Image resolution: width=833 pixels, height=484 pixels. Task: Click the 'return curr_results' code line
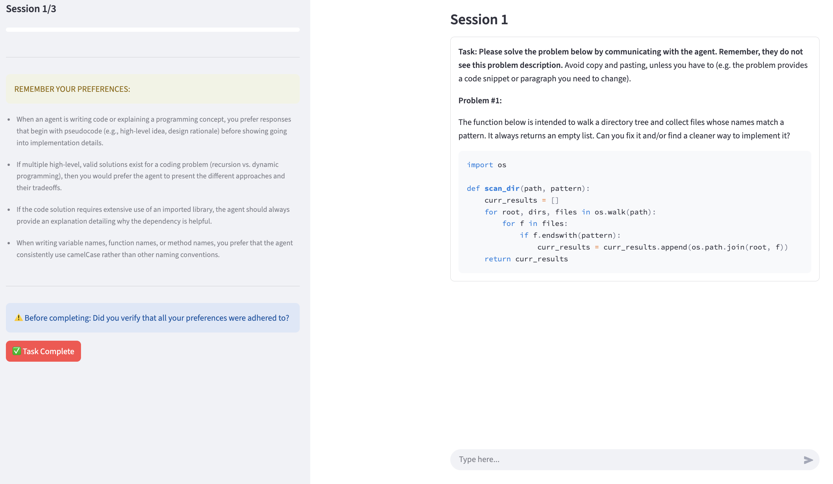(526, 259)
